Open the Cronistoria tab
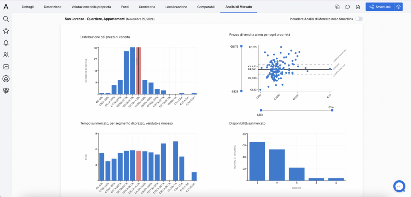 [x=147, y=7]
